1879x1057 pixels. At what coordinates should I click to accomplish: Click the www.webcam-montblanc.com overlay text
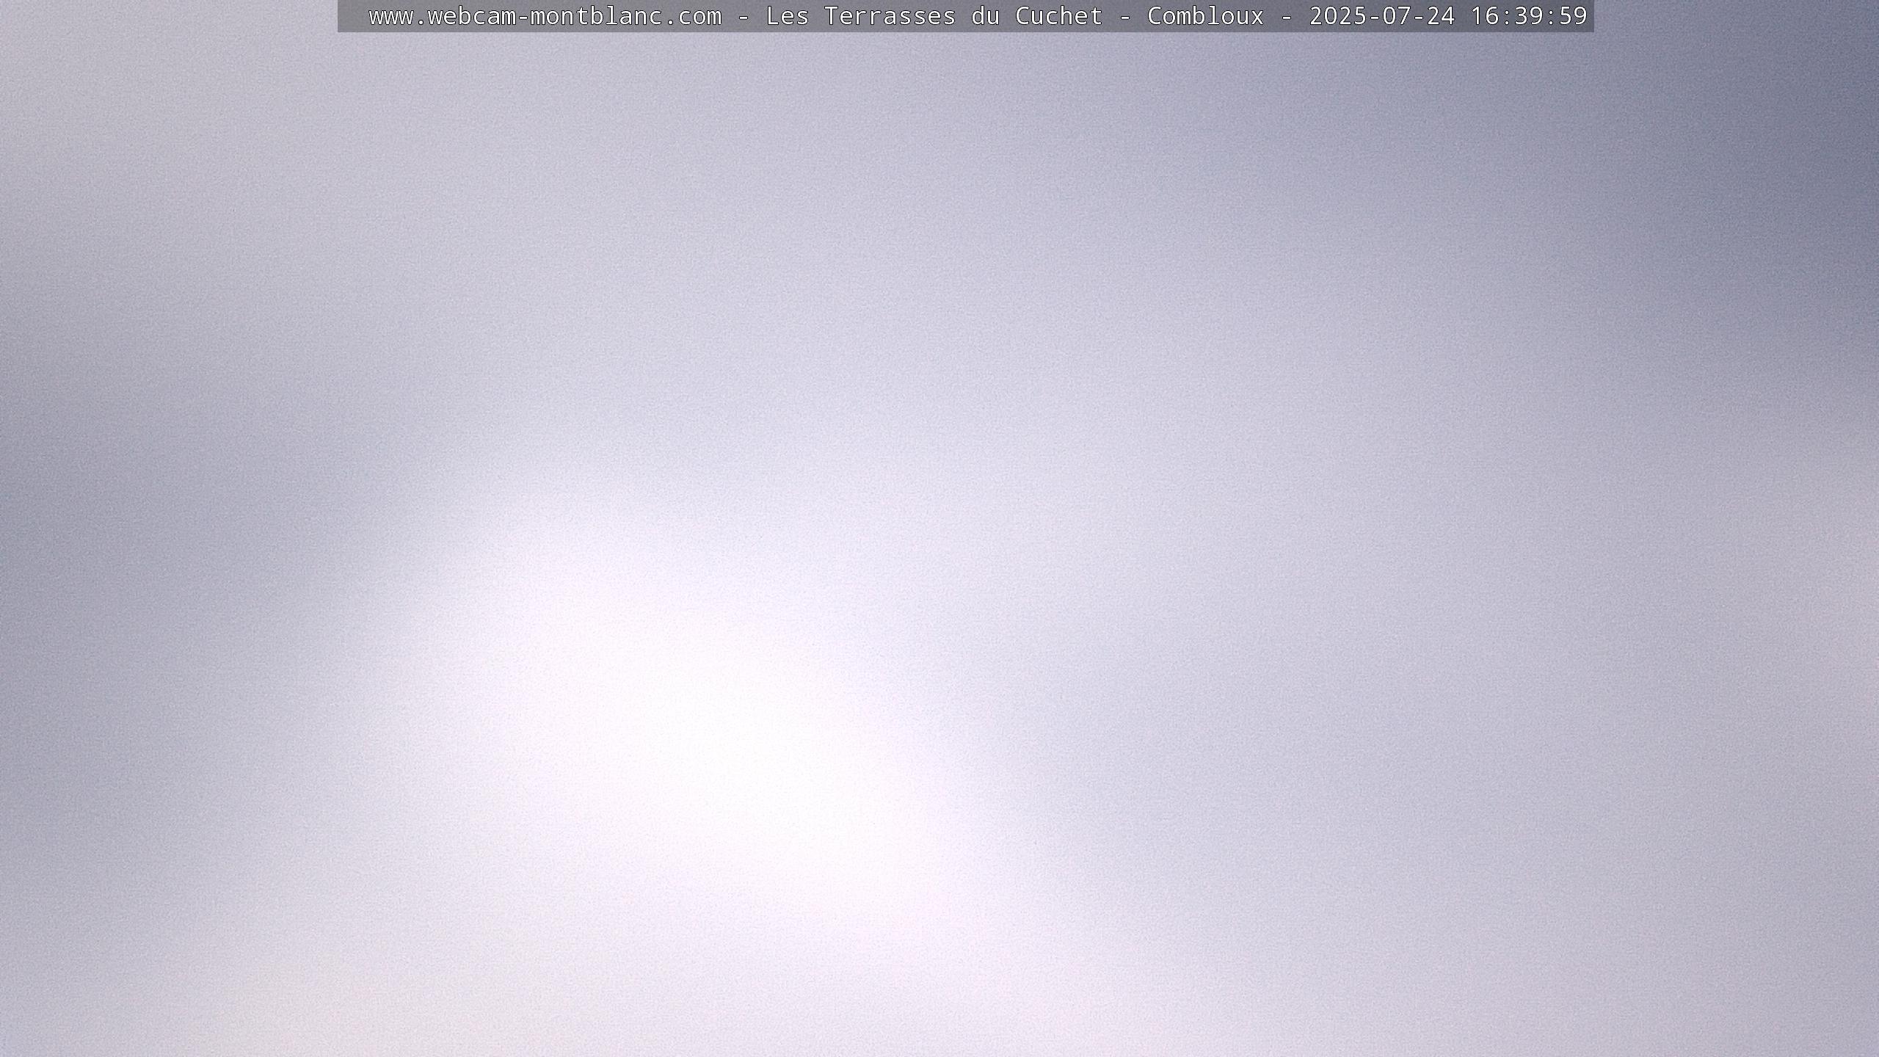(545, 16)
